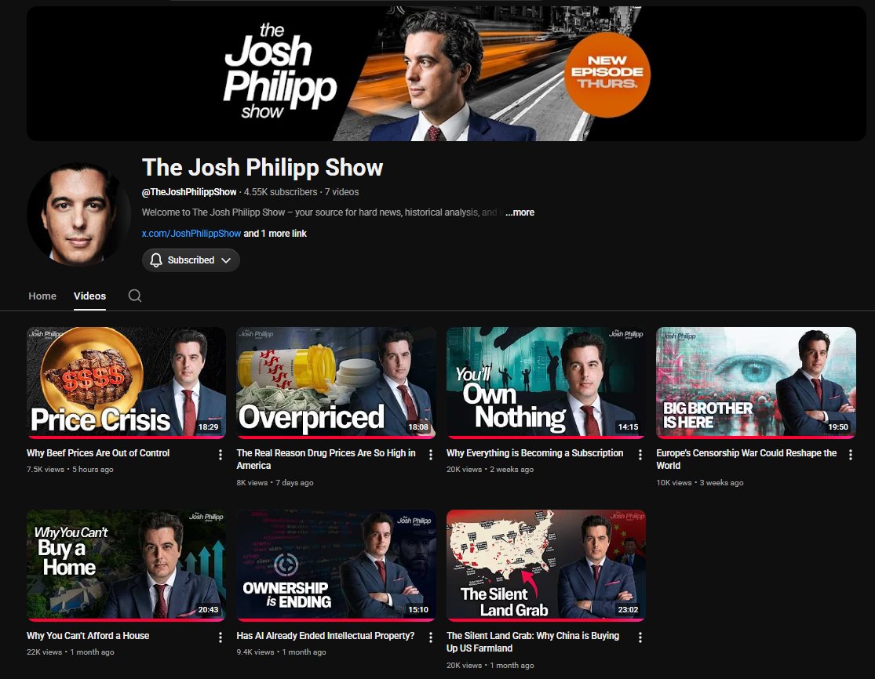Viewport: 875px width, 679px height.
Task: Open the Ownership is Ending thumbnail
Action: point(336,565)
